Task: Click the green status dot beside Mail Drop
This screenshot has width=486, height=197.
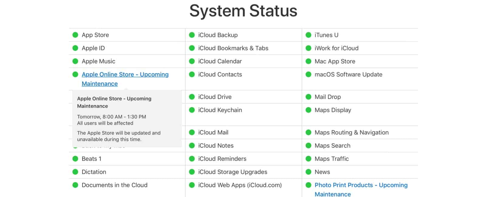Action: 309,97
